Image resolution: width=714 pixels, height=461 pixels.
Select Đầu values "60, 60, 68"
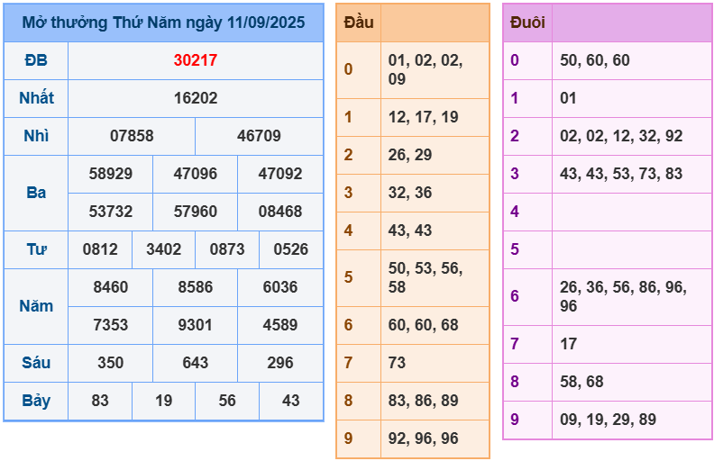tap(423, 325)
